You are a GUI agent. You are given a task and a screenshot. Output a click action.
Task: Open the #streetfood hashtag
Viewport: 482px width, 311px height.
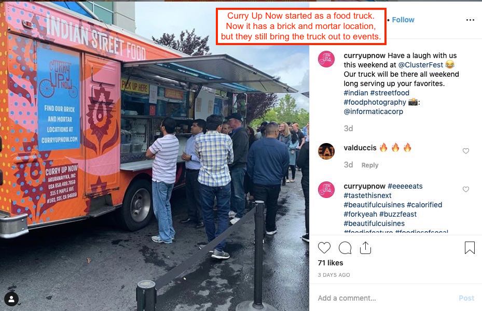(x=390, y=93)
